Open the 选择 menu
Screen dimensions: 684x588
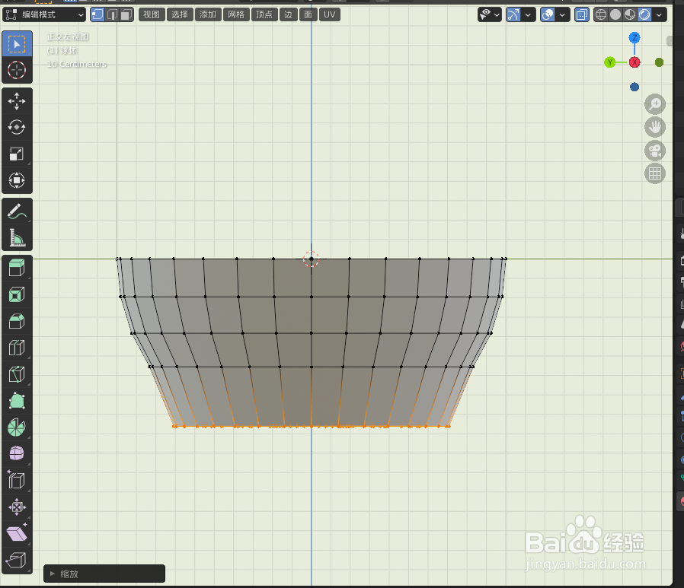179,14
